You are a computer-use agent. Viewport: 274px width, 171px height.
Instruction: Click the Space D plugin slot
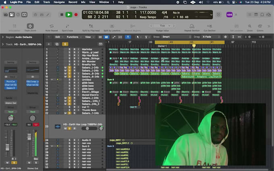(10, 88)
